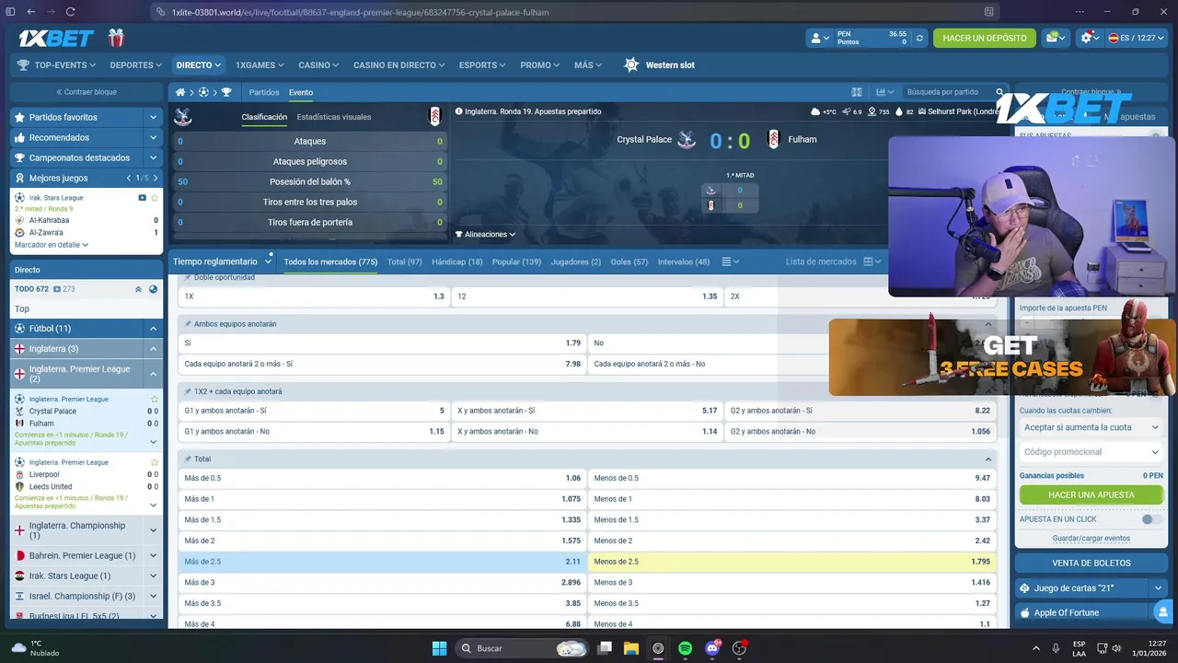Click the home icon in breadcrumb
The width and height of the screenshot is (1178, 663).
point(180,92)
